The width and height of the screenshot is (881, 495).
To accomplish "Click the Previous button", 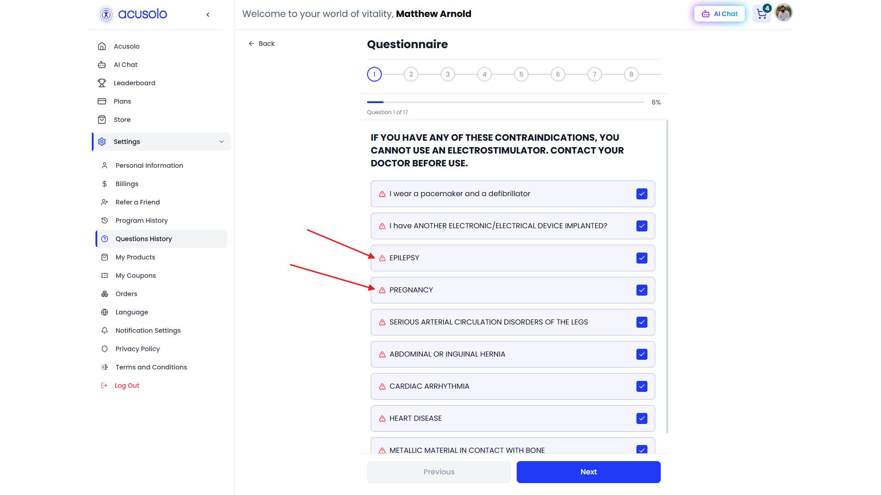I will (x=439, y=472).
